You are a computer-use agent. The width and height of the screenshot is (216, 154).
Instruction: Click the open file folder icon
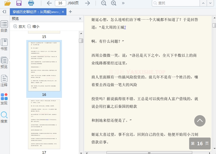(x=7, y=3)
